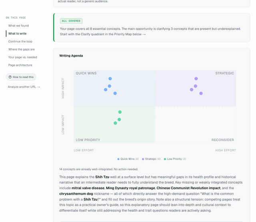Click the topmost purple Strategic dot
The width and height of the screenshot is (256, 222).
click(x=196, y=79)
